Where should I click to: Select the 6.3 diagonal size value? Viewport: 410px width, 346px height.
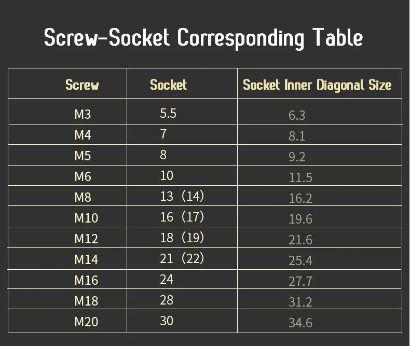[297, 115]
